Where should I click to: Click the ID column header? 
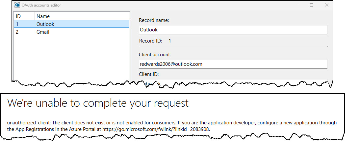point(24,16)
